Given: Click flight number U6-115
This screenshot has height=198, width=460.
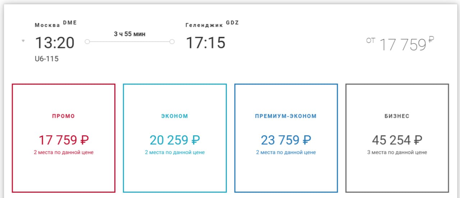Looking at the screenshot, I should 47,59.
